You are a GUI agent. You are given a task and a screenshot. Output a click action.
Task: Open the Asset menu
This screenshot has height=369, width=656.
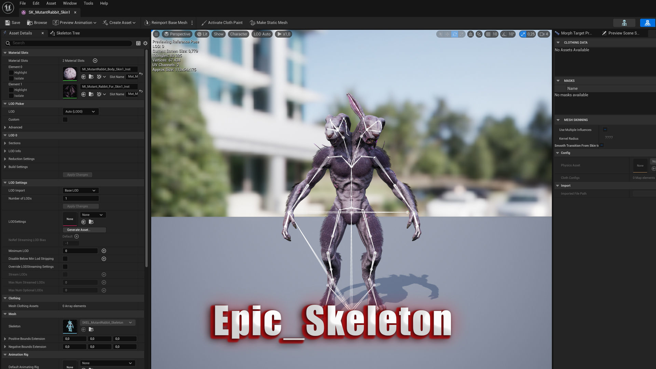51,3
